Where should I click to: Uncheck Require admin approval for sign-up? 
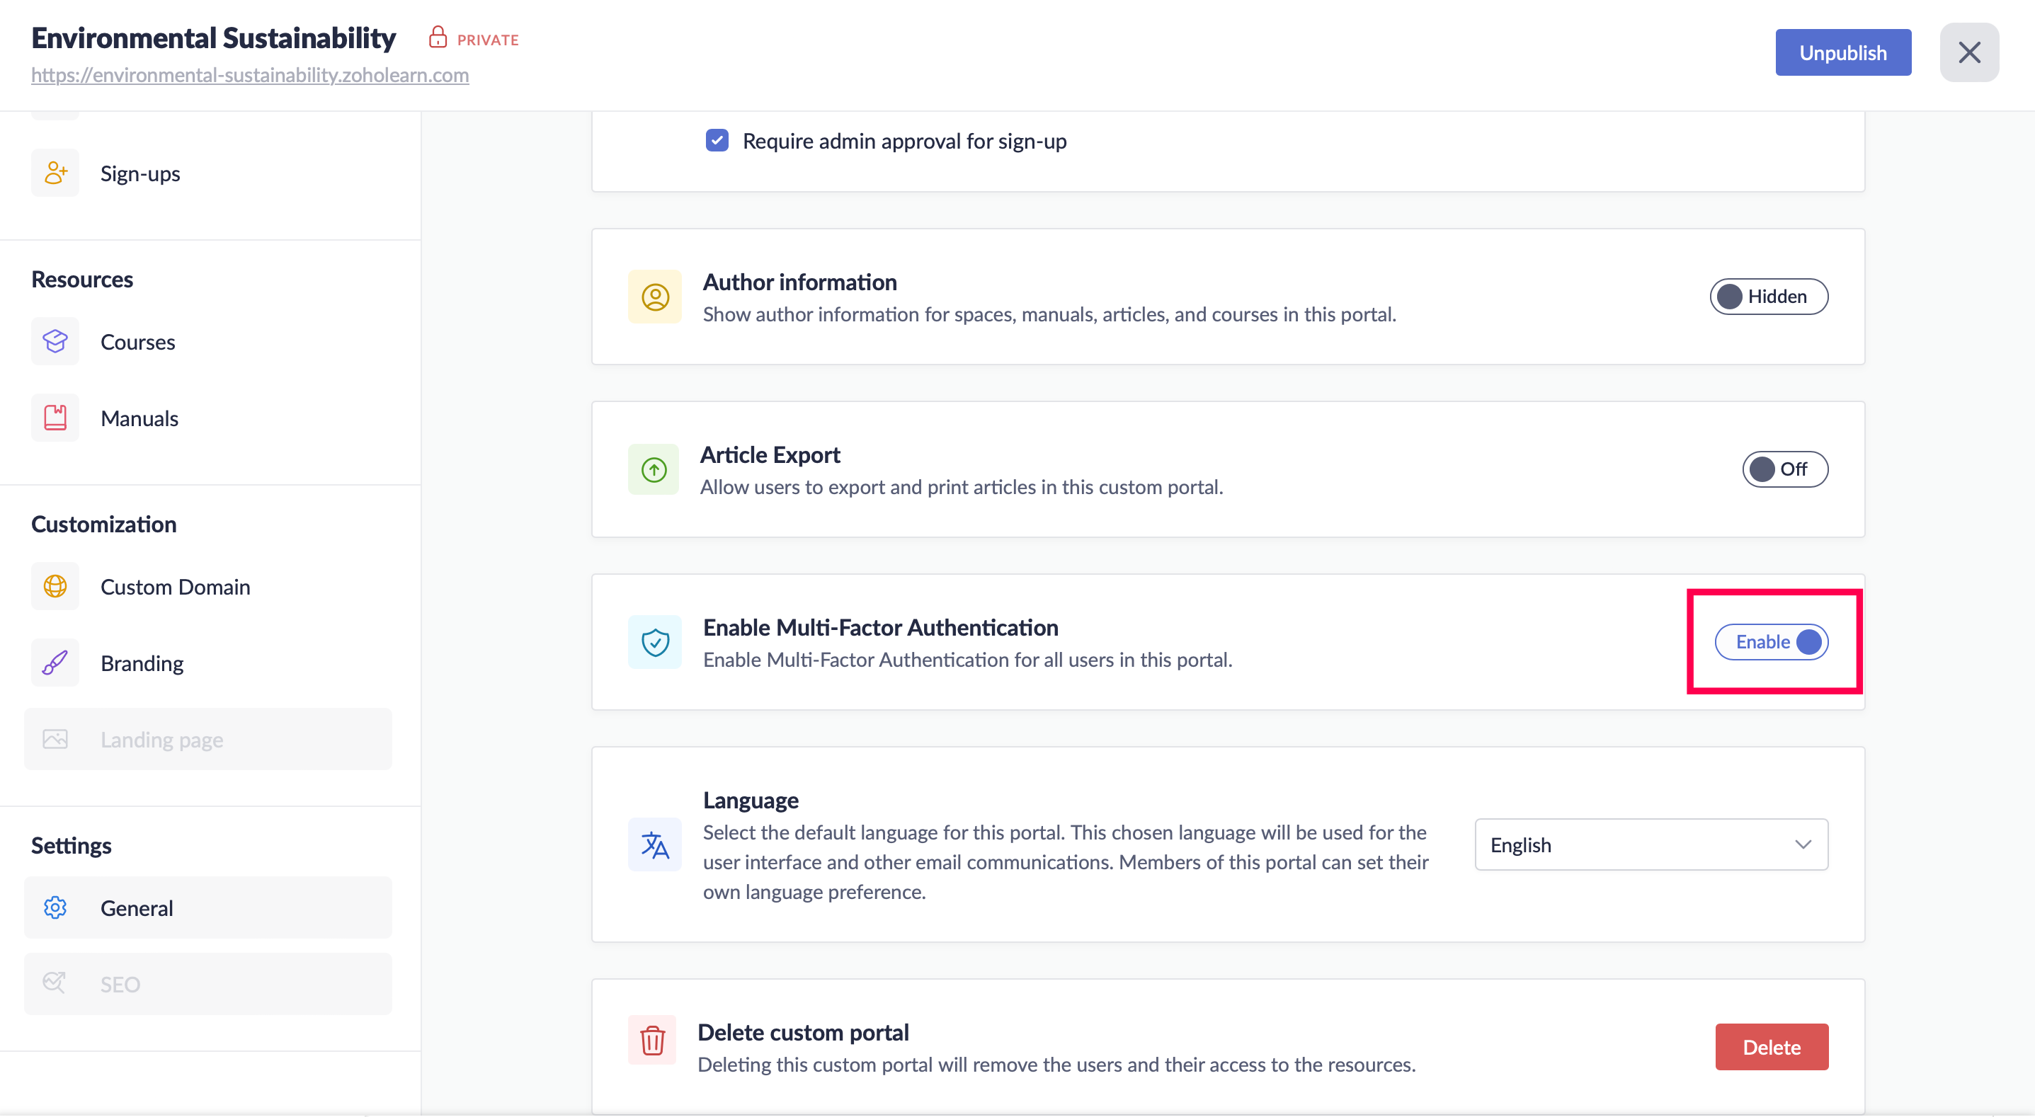717,141
